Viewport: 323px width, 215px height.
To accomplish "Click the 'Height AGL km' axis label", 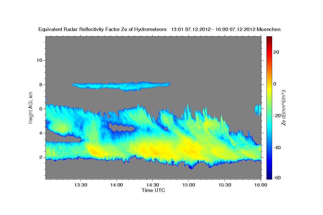I will (x=31, y=108).
